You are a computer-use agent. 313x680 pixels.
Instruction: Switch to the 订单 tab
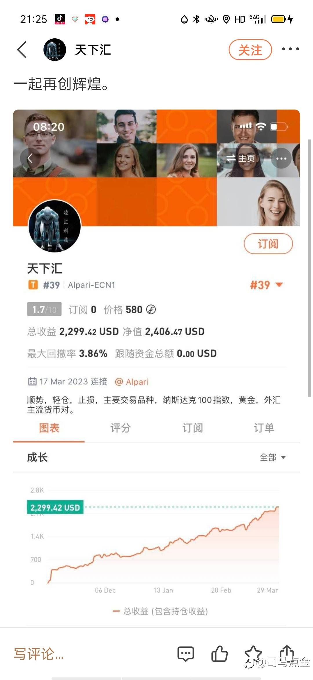(x=264, y=428)
